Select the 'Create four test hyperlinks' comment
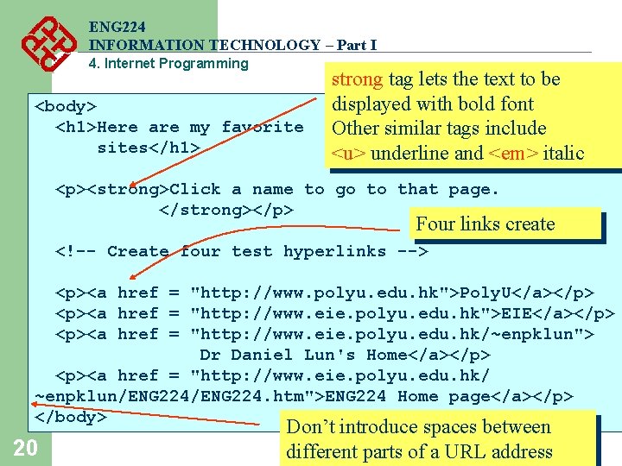This screenshot has height=466, width=622. 242,251
